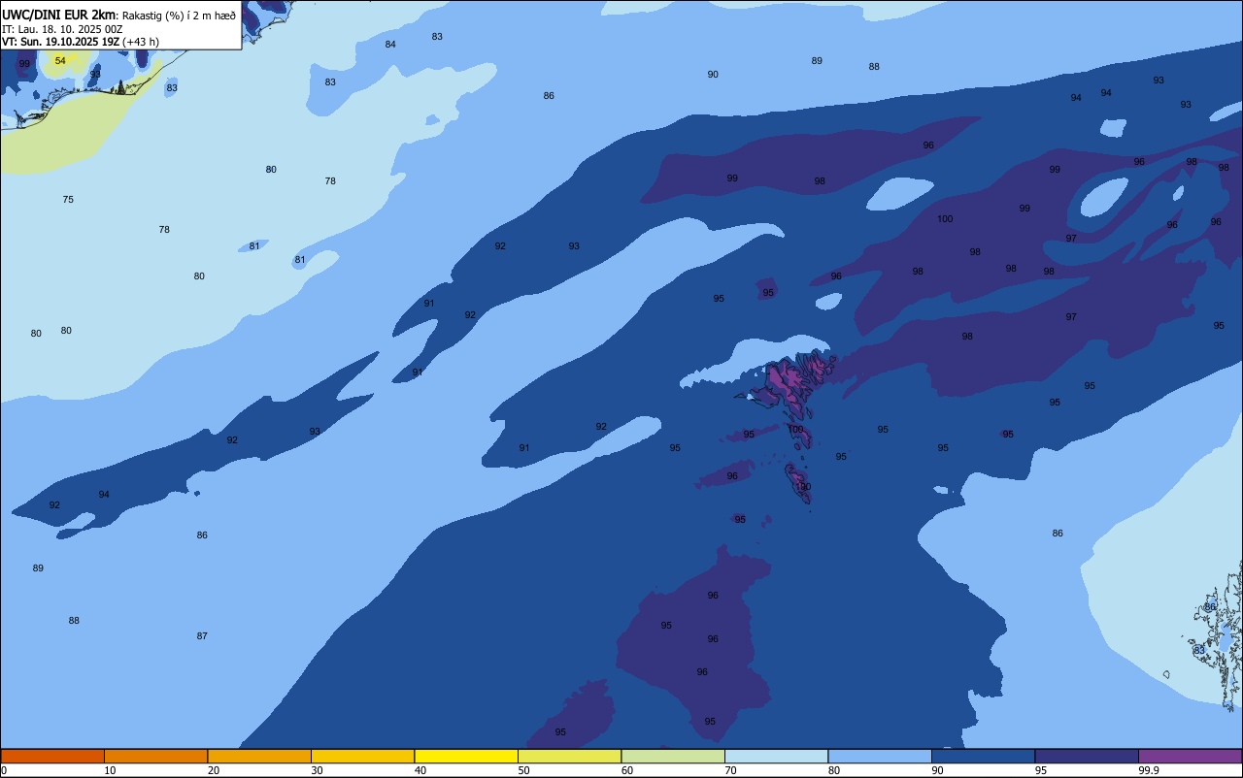Pick the 60–70 pale green legend swatch
The width and height of the screenshot is (1243, 778).
click(673, 756)
